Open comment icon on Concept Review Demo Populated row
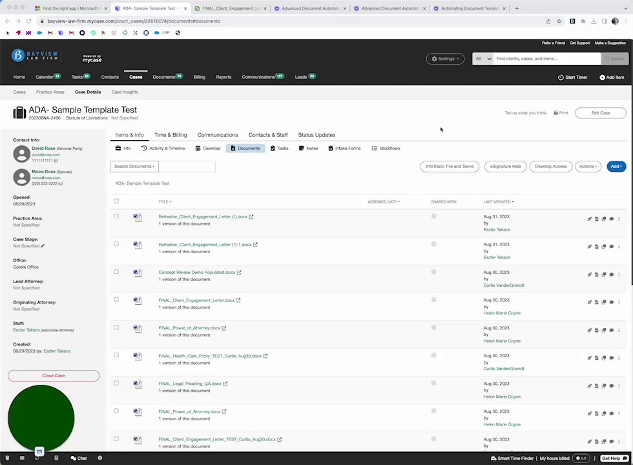The width and height of the screenshot is (633, 465). pos(612,275)
